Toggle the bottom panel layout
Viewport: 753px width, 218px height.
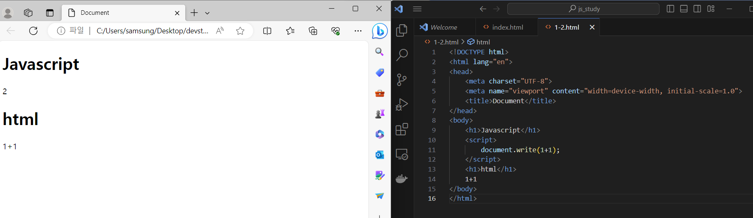684,9
